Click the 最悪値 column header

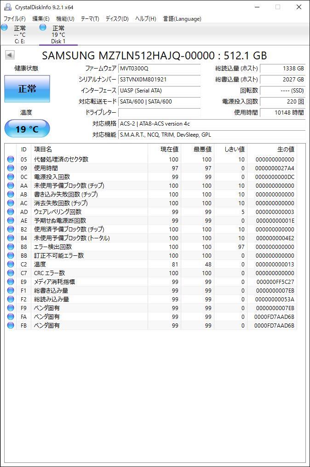pos(197,149)
